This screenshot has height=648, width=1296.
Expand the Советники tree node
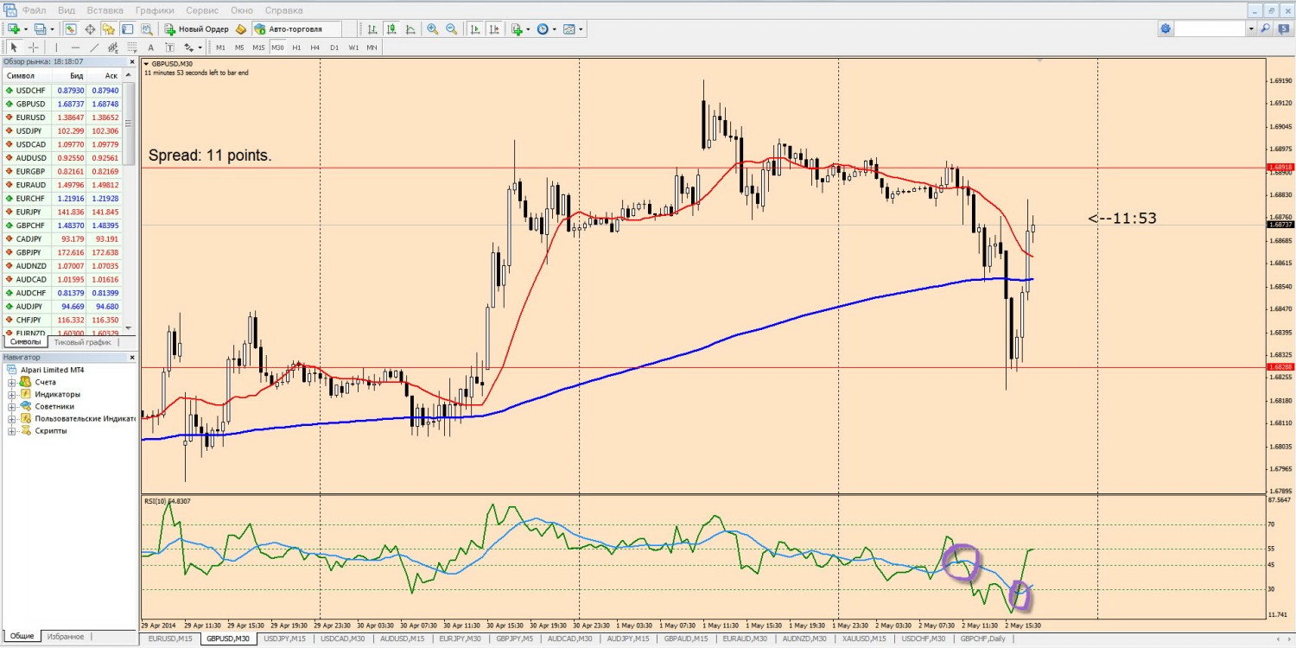(x=12, y=406)
